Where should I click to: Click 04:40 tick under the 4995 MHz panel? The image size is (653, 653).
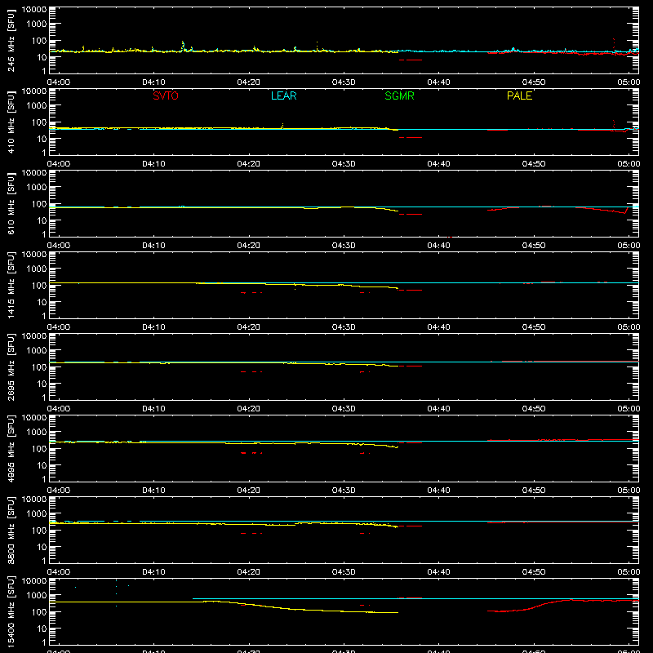(438, 491)
